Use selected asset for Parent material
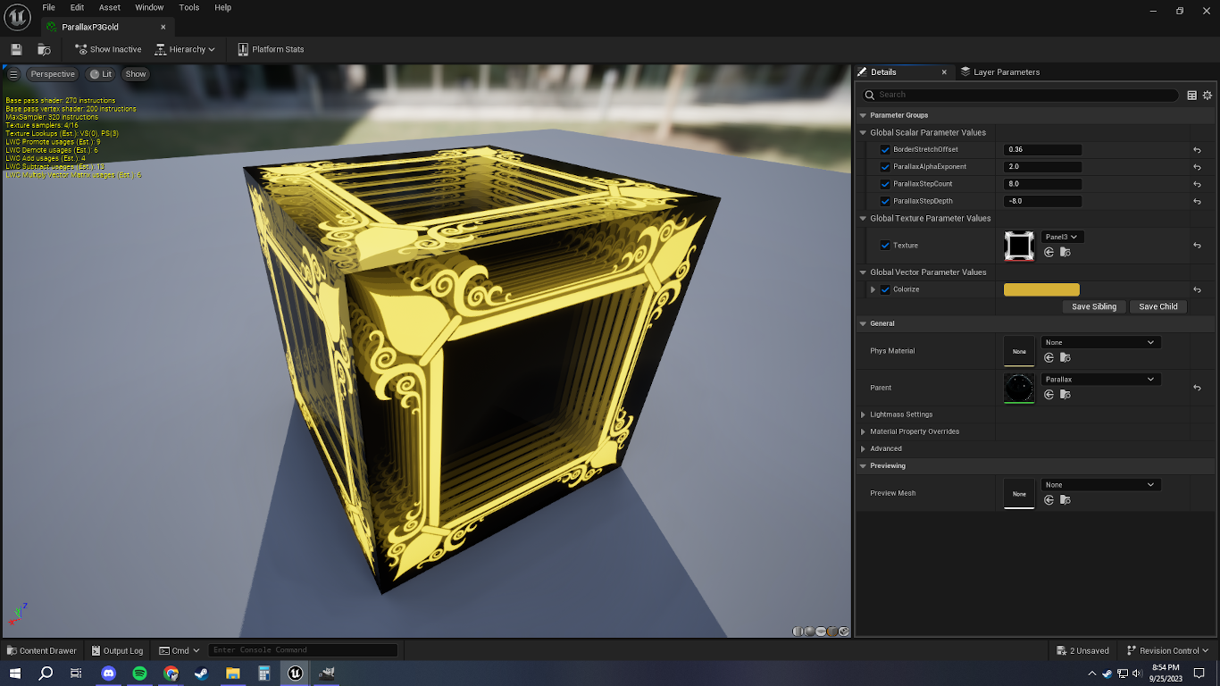Image resolution: width=1220 pixels, height=686 pixels. (x=1049, y=395)
